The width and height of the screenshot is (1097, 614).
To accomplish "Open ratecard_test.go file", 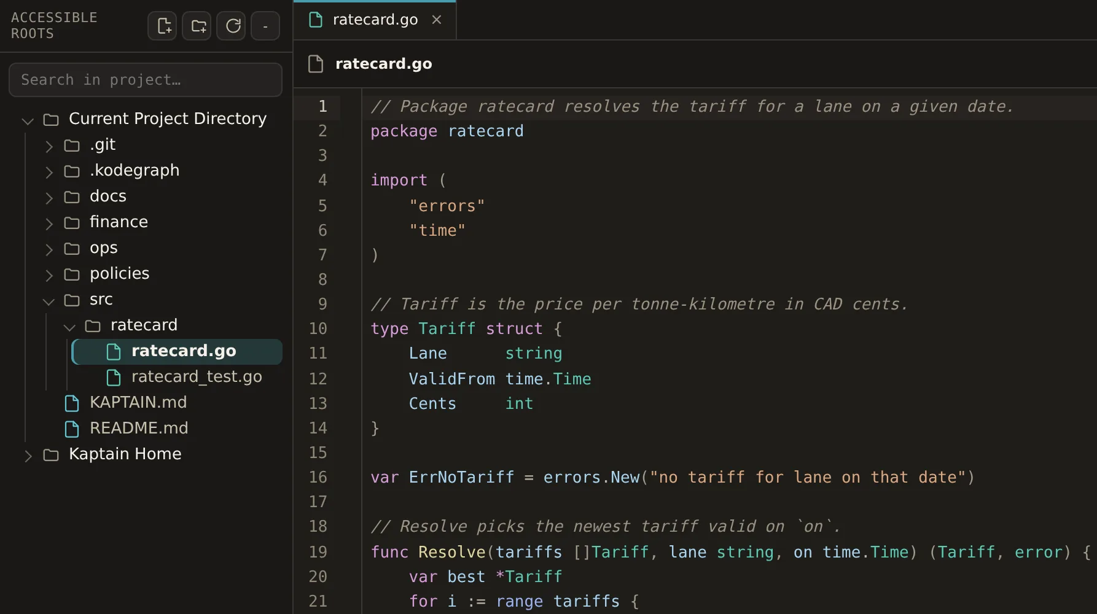I will [x=197, y=376].
